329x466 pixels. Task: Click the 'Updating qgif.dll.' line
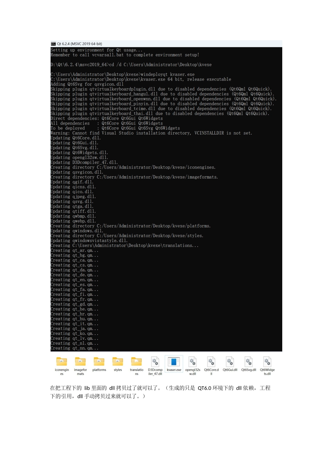[72, 182]
